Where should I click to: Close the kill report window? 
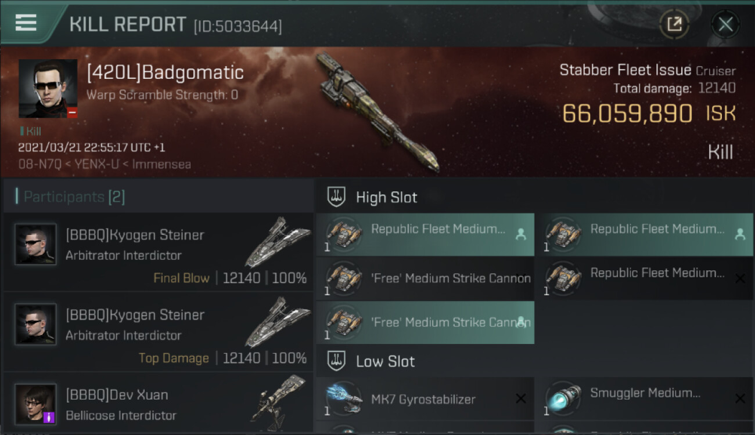pyautogui.click(x=725, y=24)
